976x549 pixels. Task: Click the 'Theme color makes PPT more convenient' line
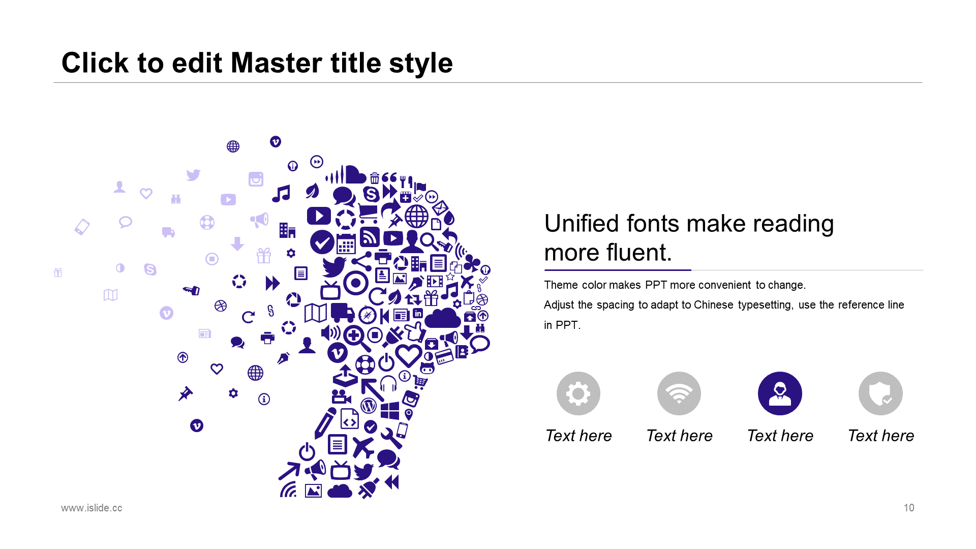click(675, 285)
